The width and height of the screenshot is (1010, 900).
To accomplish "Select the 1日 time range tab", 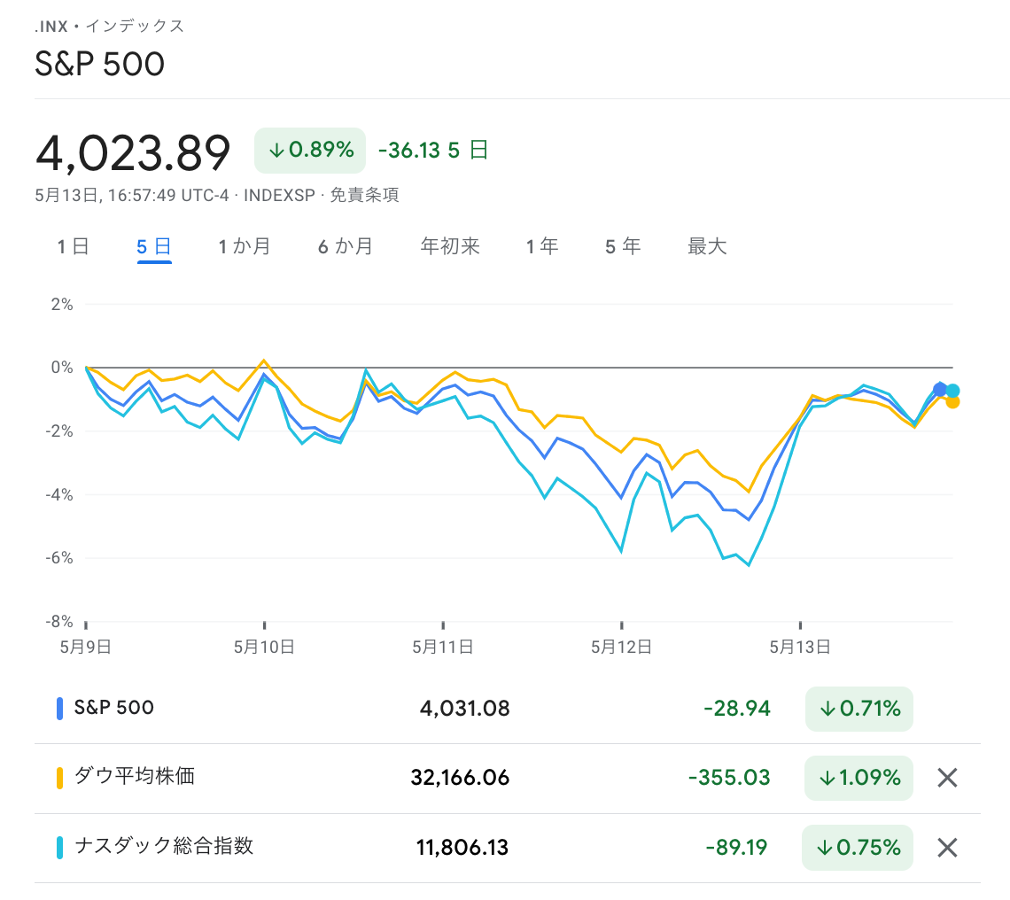I will pyautogui.click(x=74, y=246).
